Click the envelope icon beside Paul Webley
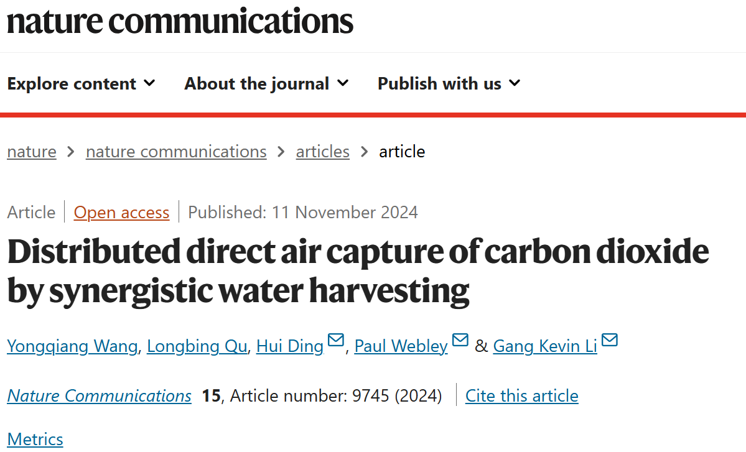This screenshot has height=452, width=746. pyautogui.click(x=460, y=340)
